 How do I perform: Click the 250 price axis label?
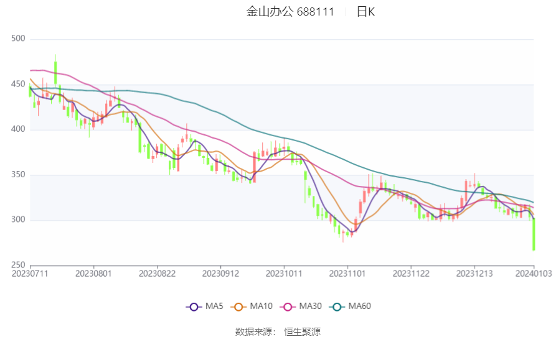coord(19,265)
